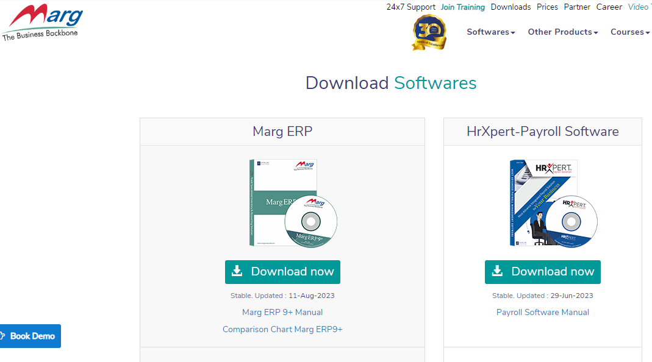This screenshot has width=652, height=362.
Task: Expand the Courses dropdown menu
Action: [630, 32]
